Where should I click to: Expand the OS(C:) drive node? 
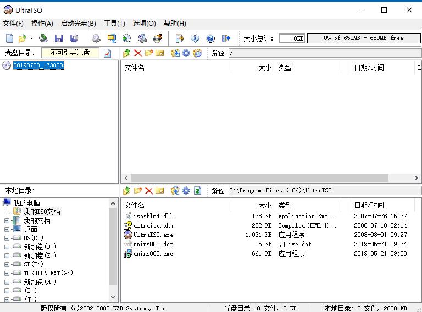tap(7, 238)
